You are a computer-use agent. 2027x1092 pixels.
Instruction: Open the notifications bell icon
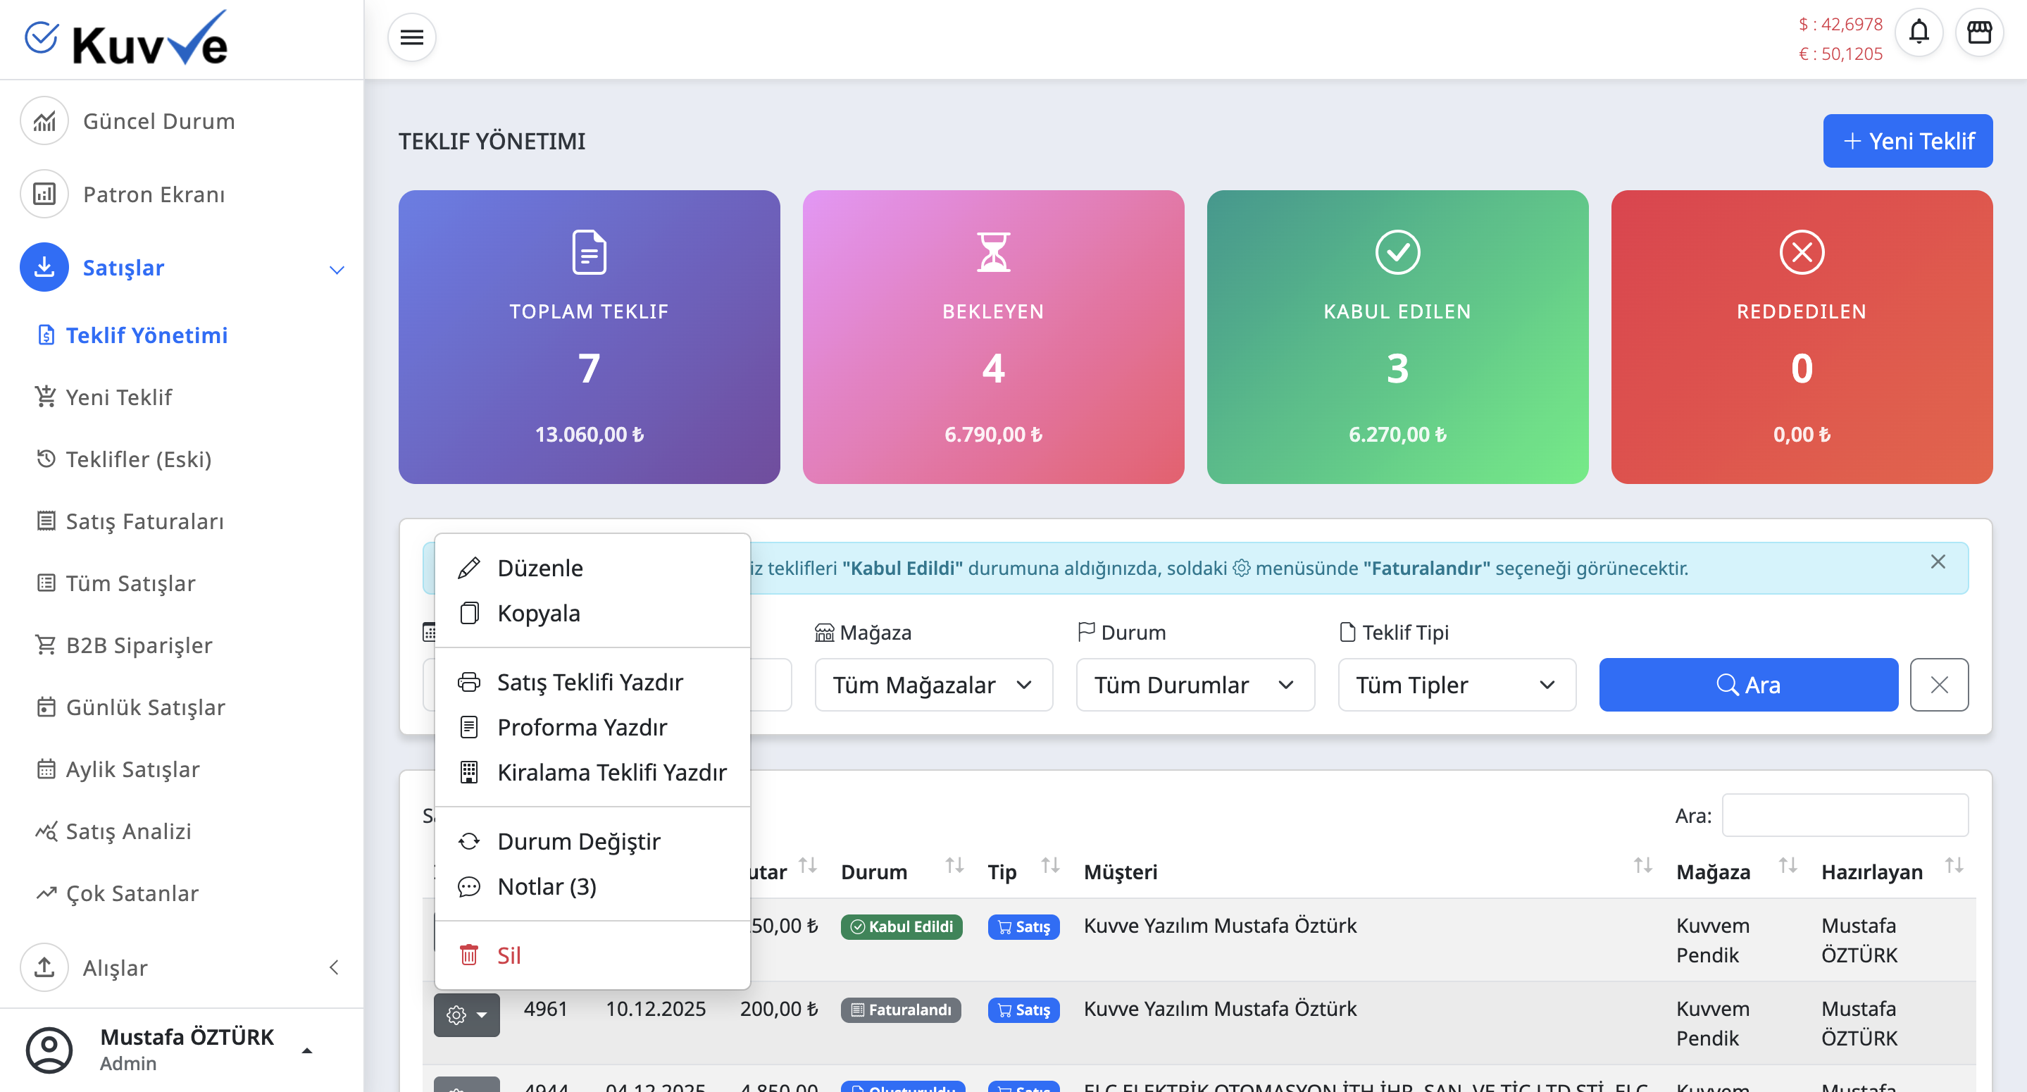point(1919,32)
